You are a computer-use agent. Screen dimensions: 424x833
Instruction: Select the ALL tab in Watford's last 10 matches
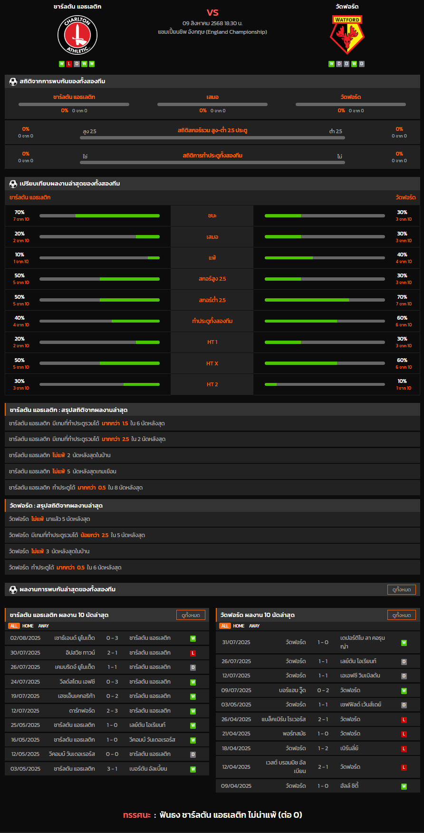[225, 626]
